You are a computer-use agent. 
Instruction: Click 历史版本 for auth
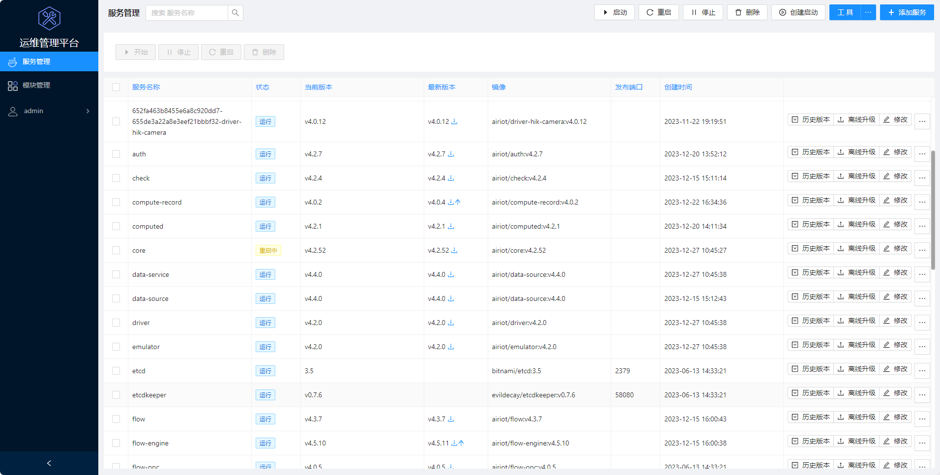point(811,152)
